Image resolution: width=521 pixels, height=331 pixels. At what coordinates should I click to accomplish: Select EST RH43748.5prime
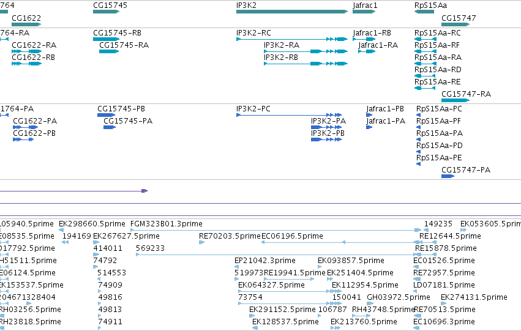click(383, 310)
